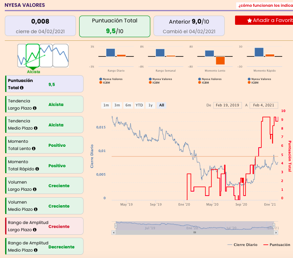This screenshot has height=258, width=293.
Task: Click the star icon in Añadir a Favoritos
Action: click(x=249, y=20)
